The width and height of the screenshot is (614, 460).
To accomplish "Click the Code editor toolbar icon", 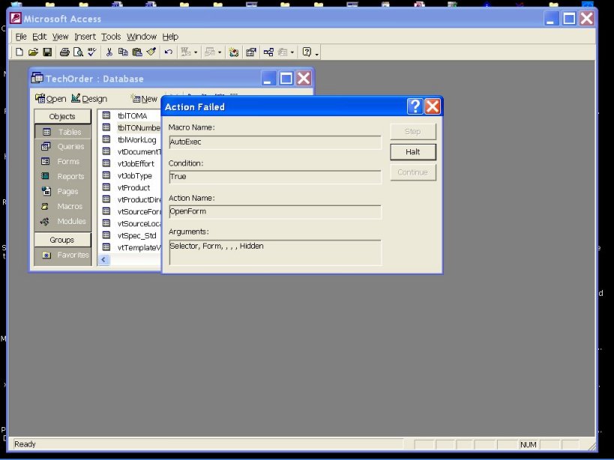I will tap(234, 52).
